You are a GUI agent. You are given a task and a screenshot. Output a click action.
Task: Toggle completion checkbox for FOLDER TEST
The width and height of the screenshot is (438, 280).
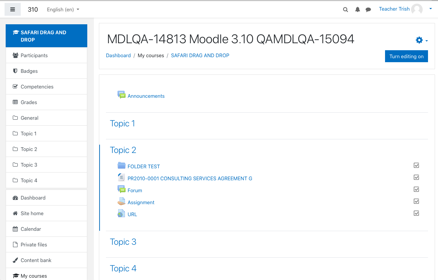[x=416, y=165]
